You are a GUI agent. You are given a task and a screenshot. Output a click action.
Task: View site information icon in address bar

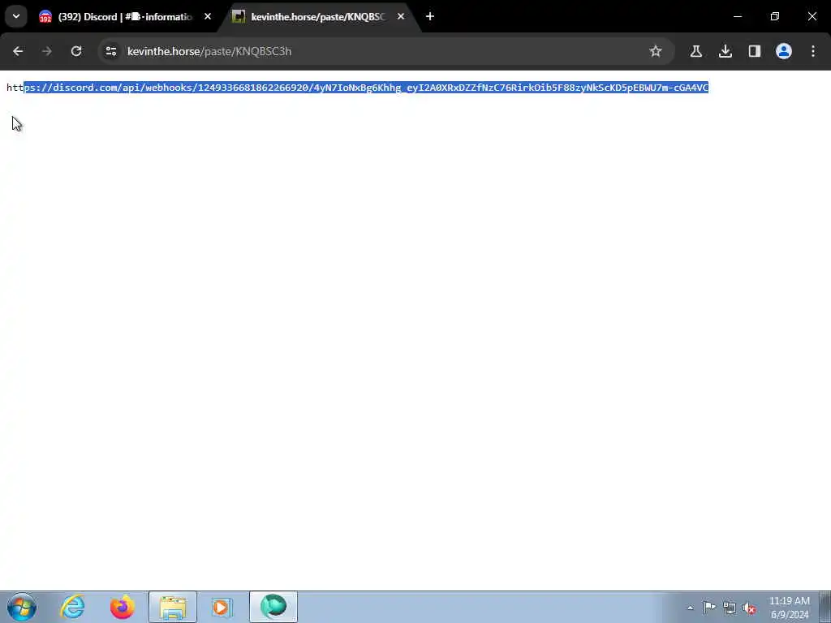coord(110,51)
